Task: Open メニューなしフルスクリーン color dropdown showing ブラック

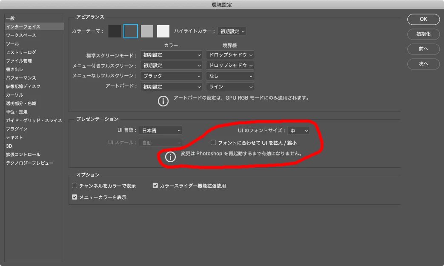Action: 171,76
